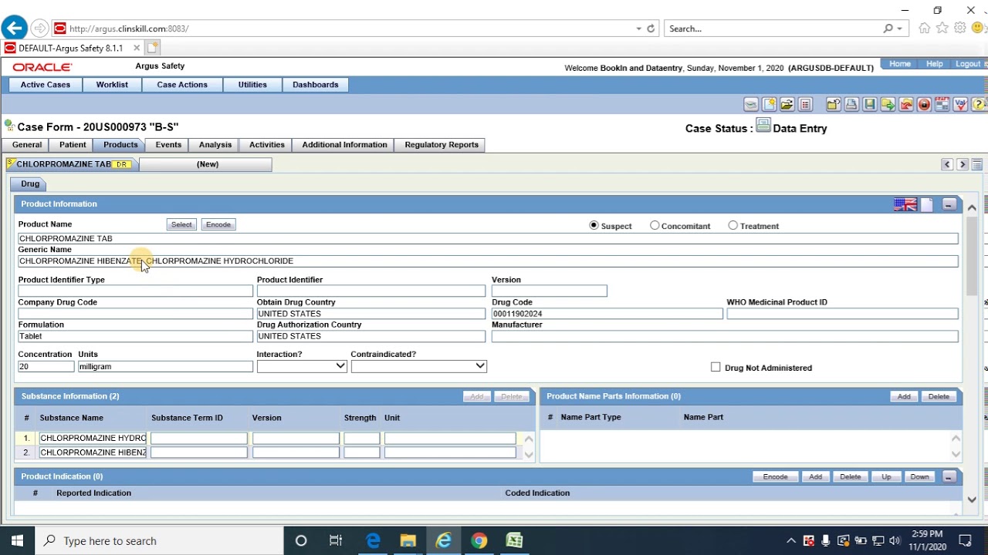
Task: Click the red checklist toolbar icon
Action: click(805, 105)
